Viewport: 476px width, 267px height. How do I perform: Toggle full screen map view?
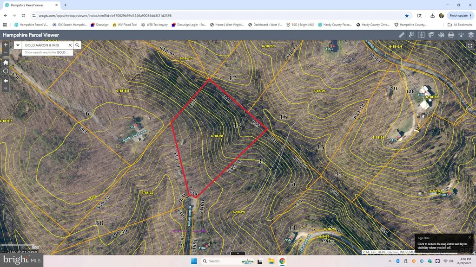(470, 46)
